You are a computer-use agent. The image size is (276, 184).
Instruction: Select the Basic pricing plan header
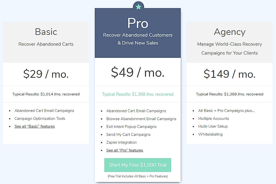[46, 32]
